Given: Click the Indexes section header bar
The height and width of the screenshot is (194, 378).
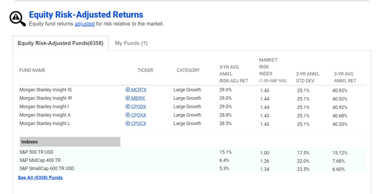Looking at the screenshot, I should [x=70, y=142].
